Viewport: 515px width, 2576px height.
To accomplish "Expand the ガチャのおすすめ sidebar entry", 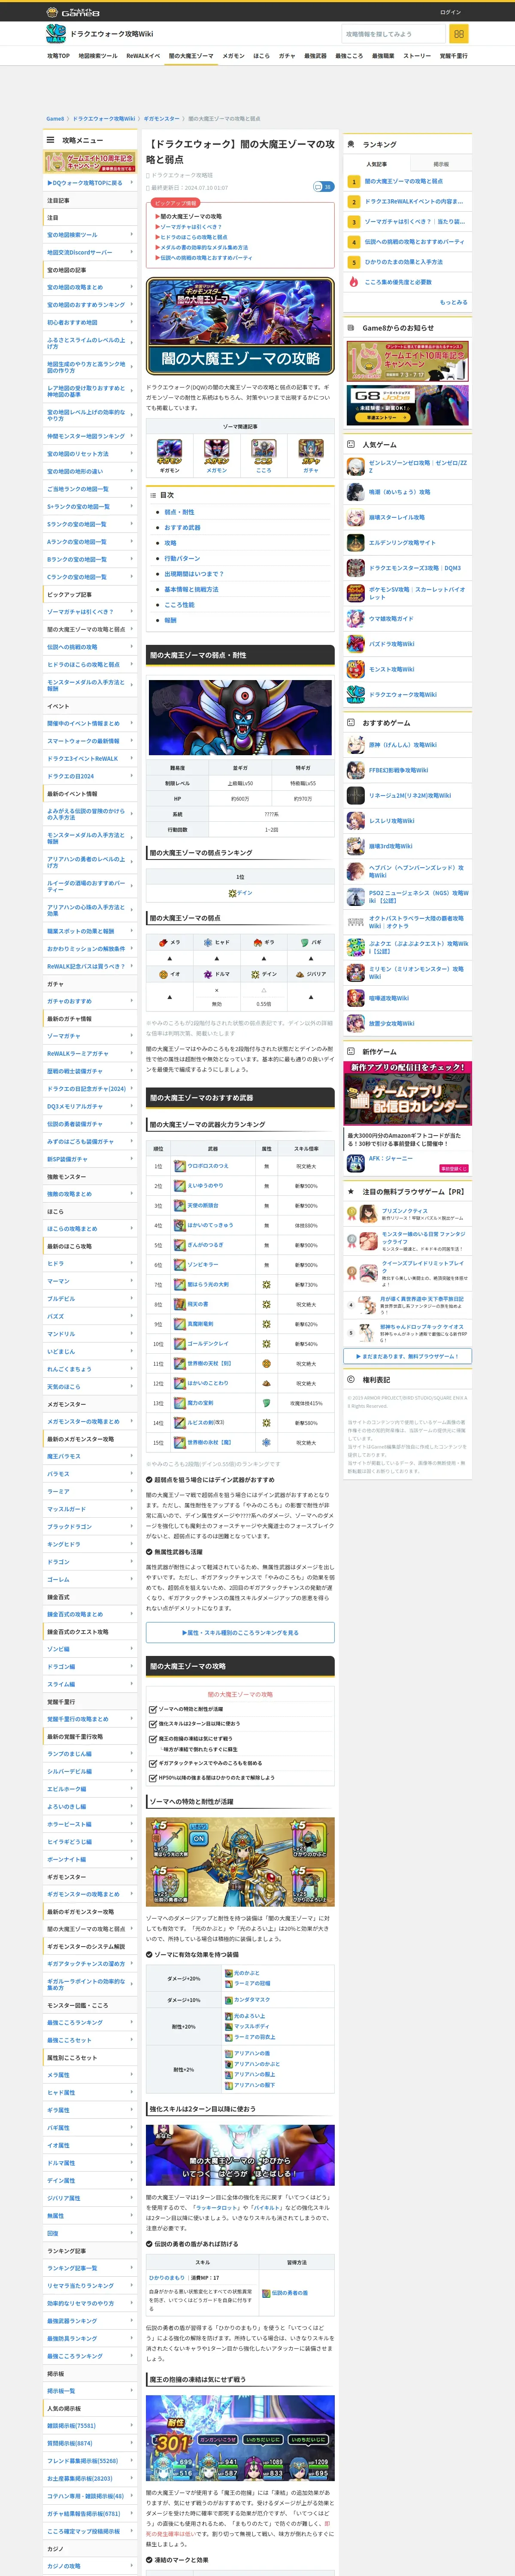I will coord(90,1001).
